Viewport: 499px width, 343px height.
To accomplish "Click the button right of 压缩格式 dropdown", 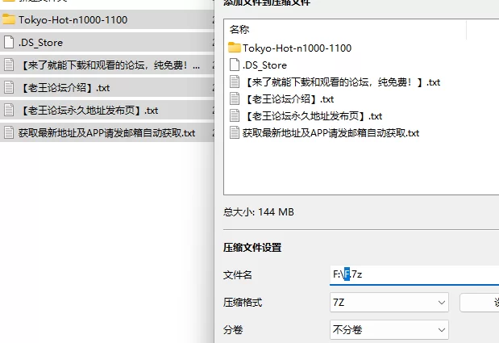I will click(480, 302).
